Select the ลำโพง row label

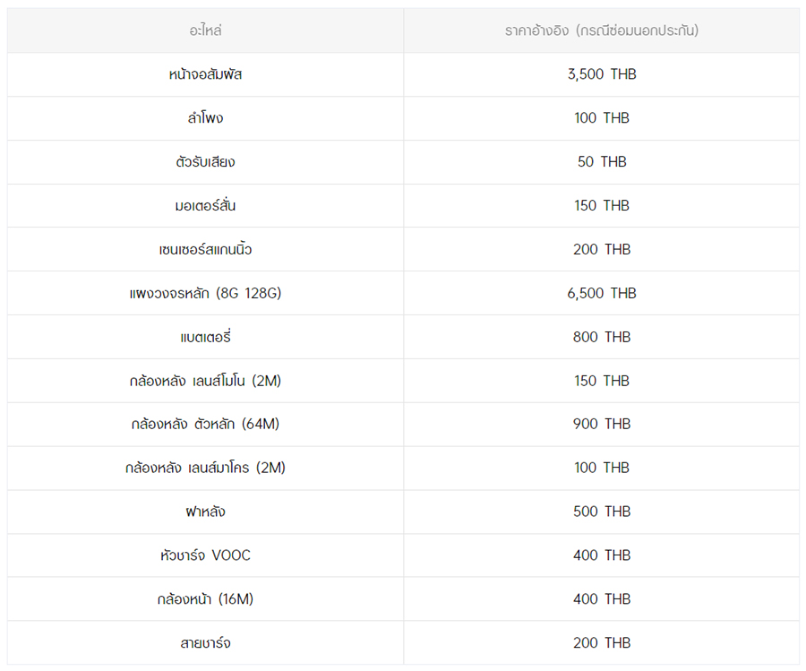[x=205, y=118]
